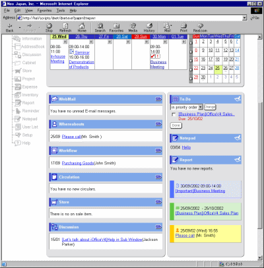264x268 pixels.
Task: Click the Notepad panel write icon
Action: pyautogui.click(x=238, y=138)
